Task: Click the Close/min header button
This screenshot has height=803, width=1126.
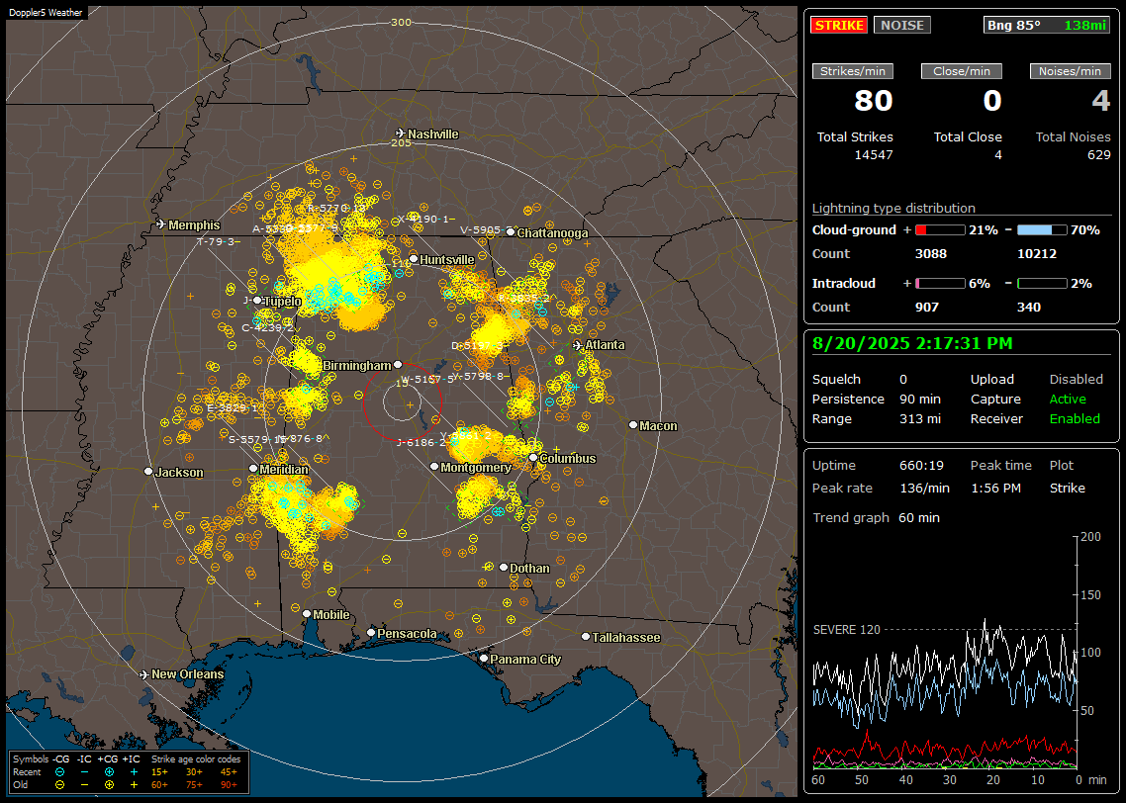Action: [962, 71]
